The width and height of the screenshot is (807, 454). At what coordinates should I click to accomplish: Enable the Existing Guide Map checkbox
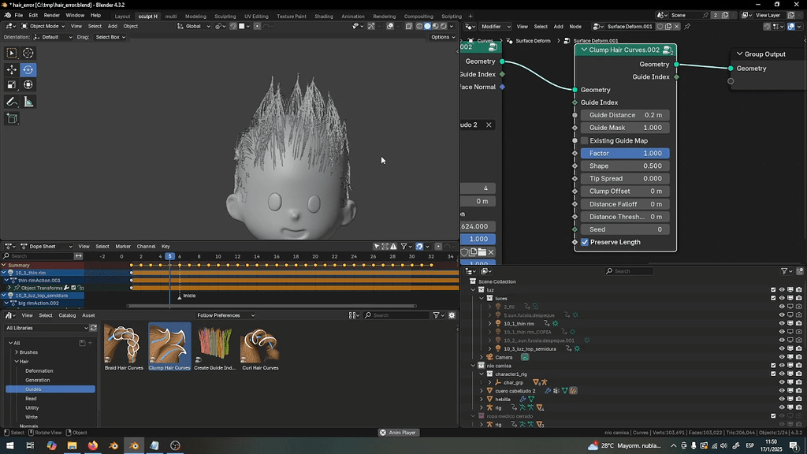point(585,140)
